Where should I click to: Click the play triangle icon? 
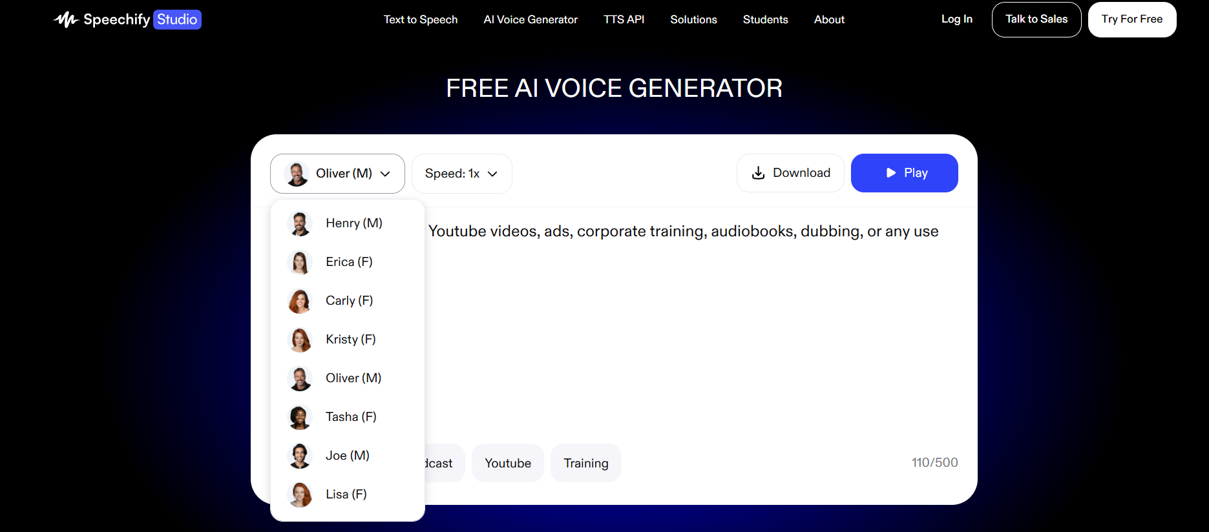pos(891,173)
